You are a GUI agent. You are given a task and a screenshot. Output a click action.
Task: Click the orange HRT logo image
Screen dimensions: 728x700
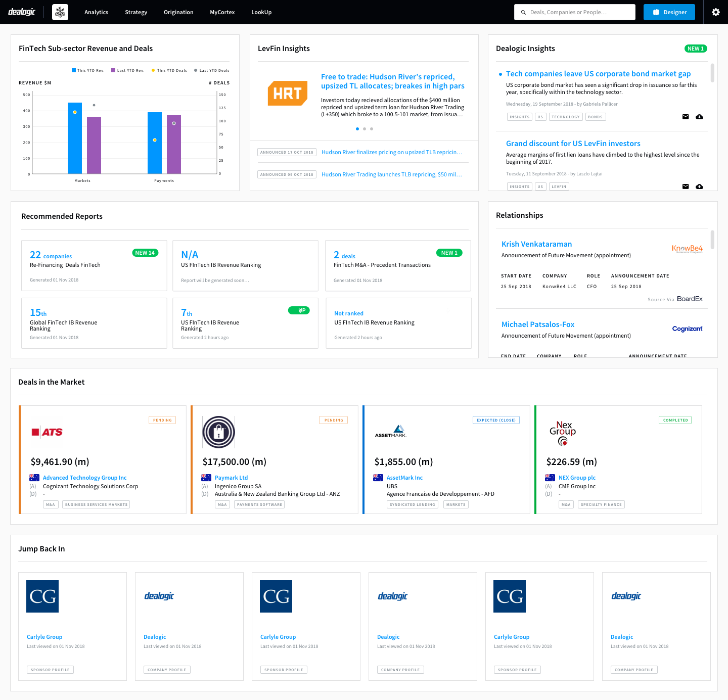287,94
